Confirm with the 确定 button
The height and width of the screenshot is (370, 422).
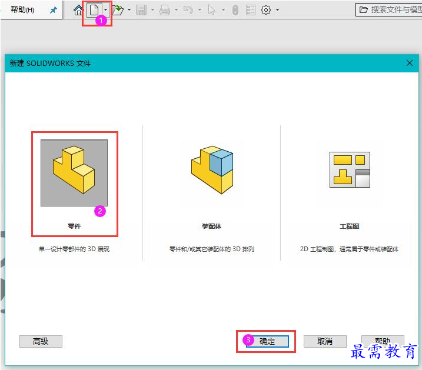[267, 342]
